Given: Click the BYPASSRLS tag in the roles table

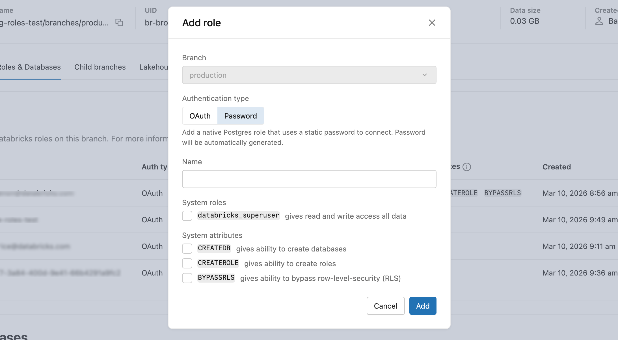Looking at the screenshot, I should click(503, 193).
